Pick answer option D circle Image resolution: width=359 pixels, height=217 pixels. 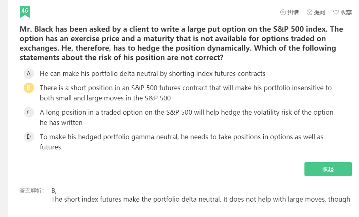28,137
